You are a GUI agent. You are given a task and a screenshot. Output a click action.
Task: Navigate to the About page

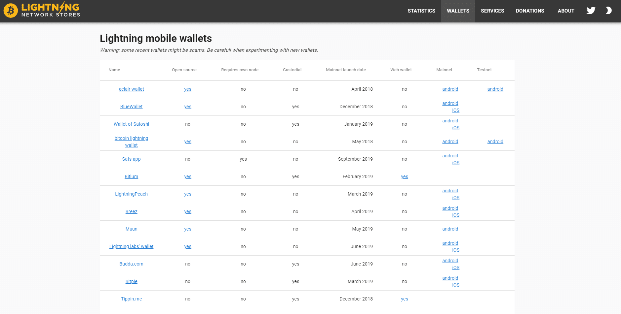(566, 11)
